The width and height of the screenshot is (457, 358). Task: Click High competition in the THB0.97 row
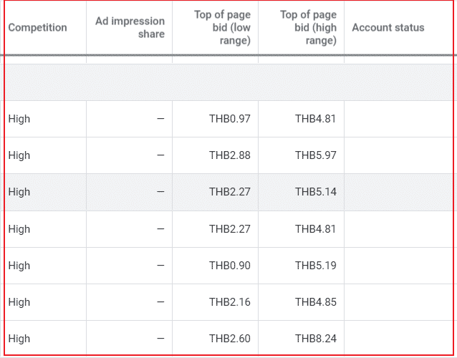(x=19, y=119)
